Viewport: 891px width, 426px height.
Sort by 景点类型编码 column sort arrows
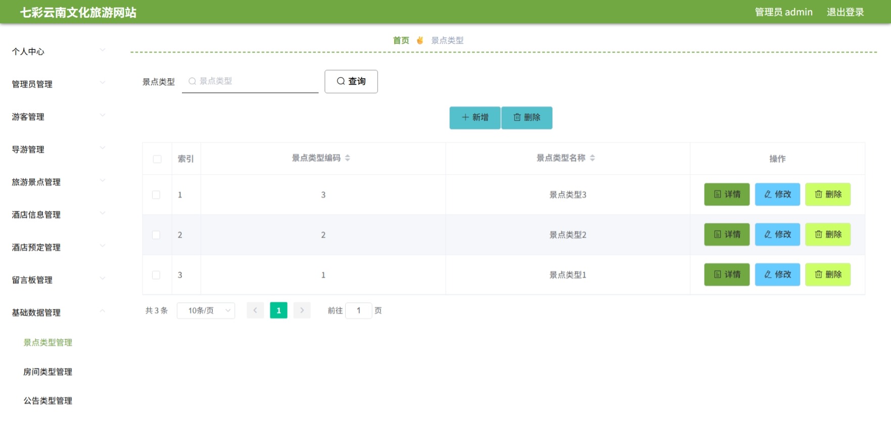point(347,158)
